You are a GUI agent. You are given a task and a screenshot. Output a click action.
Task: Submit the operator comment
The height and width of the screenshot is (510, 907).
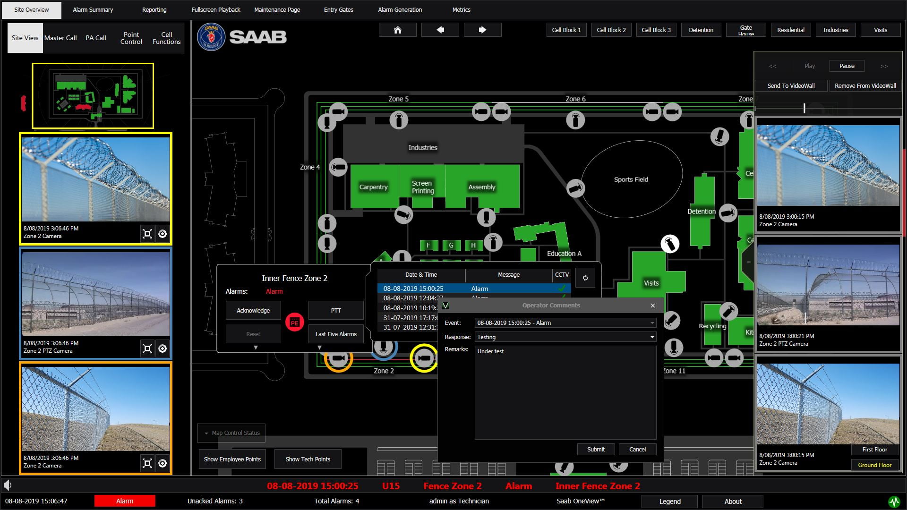(596, 449)
